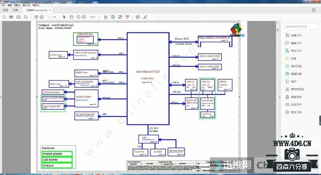321x175 pixels.
Task: Select the arrow Selection tool
Action: click(x=64, y=17)
